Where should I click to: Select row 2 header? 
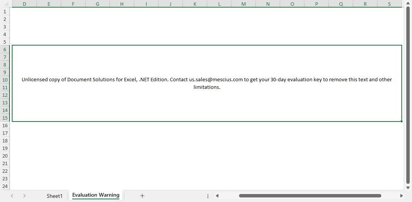click(5, 19)
